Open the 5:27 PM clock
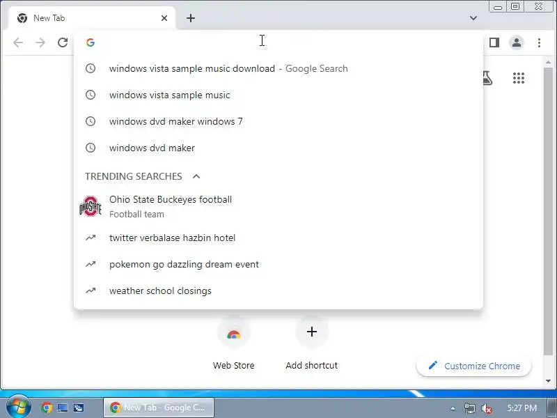The width and height of the screenshot is (557, 418). coord(521,408)
